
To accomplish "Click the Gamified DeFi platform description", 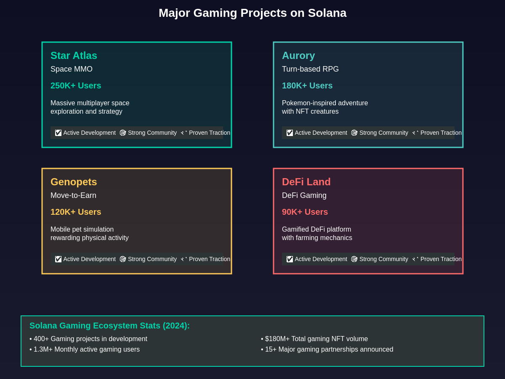I will (317, 234).
